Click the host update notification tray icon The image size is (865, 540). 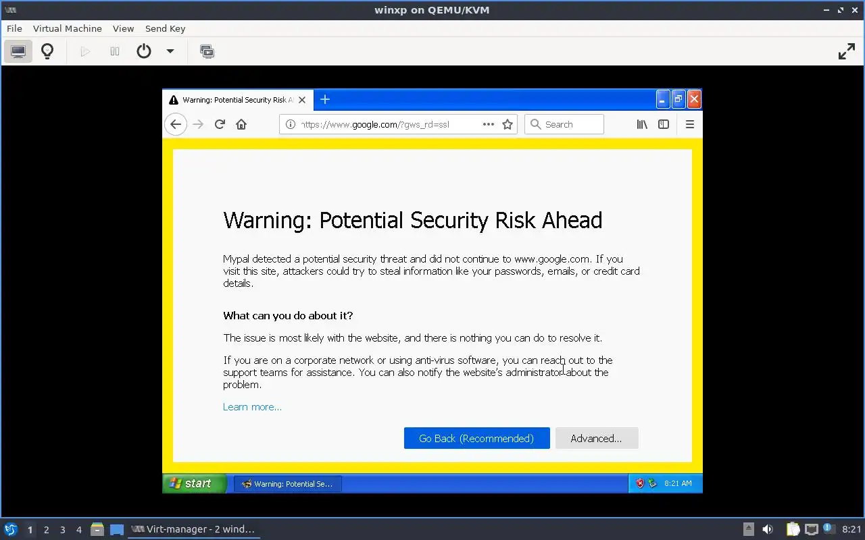(829, 529)
